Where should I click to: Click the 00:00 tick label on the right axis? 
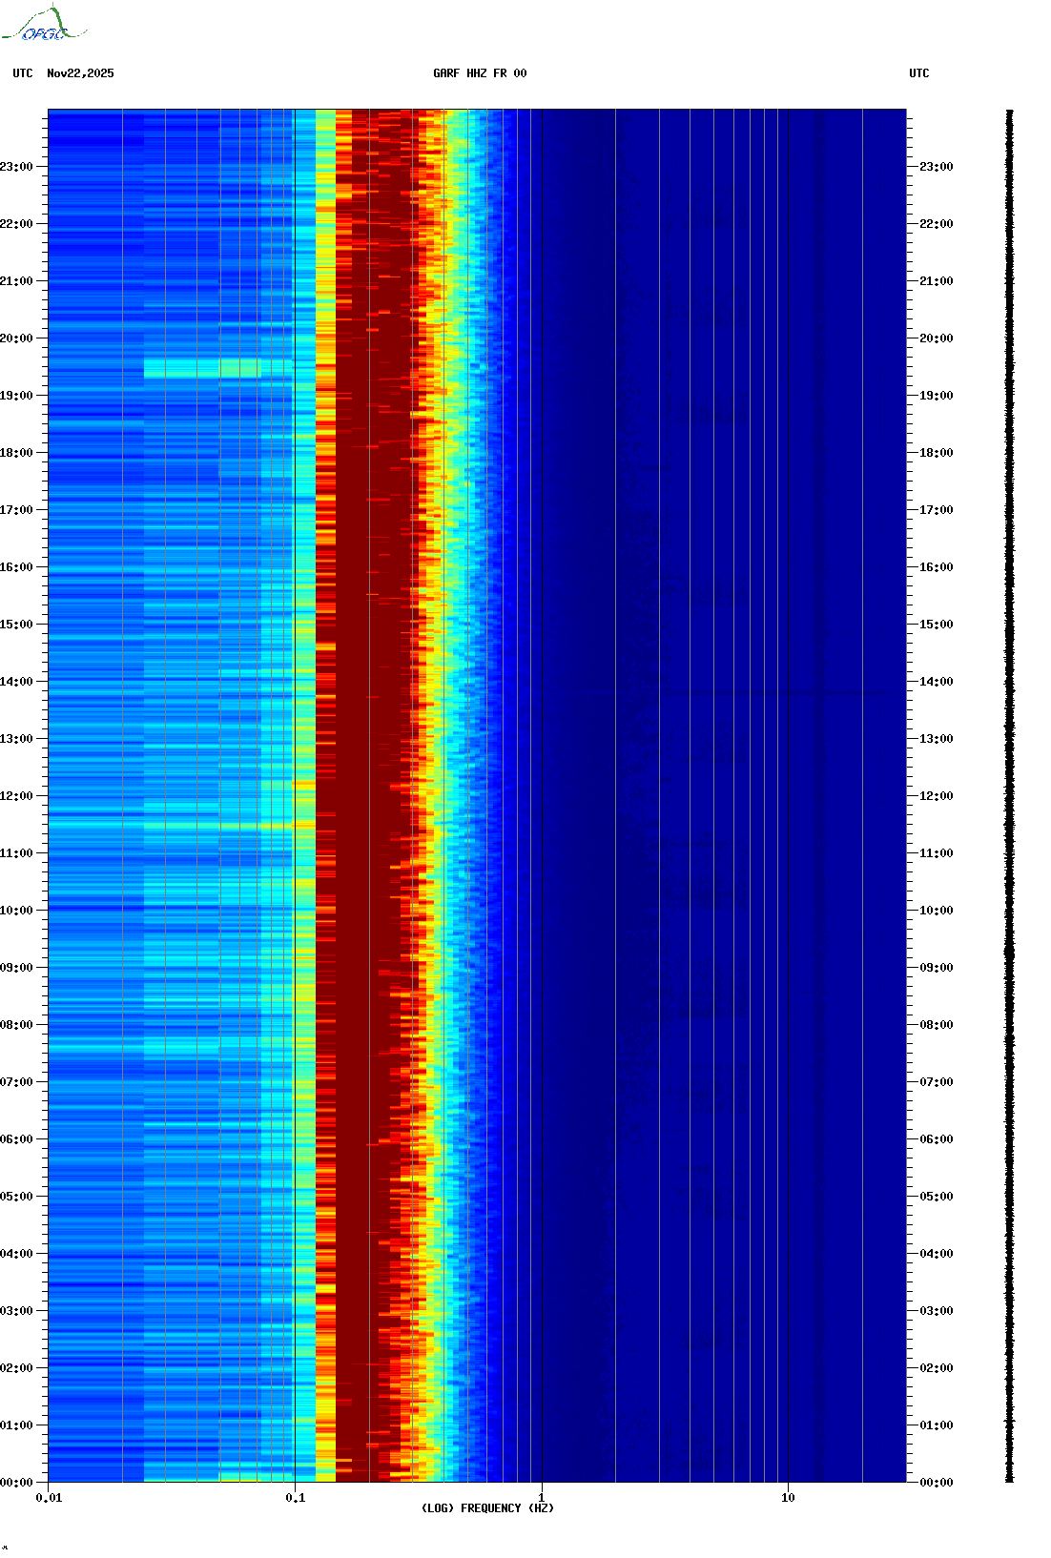pyautogui.click(x=936, y=1483)
